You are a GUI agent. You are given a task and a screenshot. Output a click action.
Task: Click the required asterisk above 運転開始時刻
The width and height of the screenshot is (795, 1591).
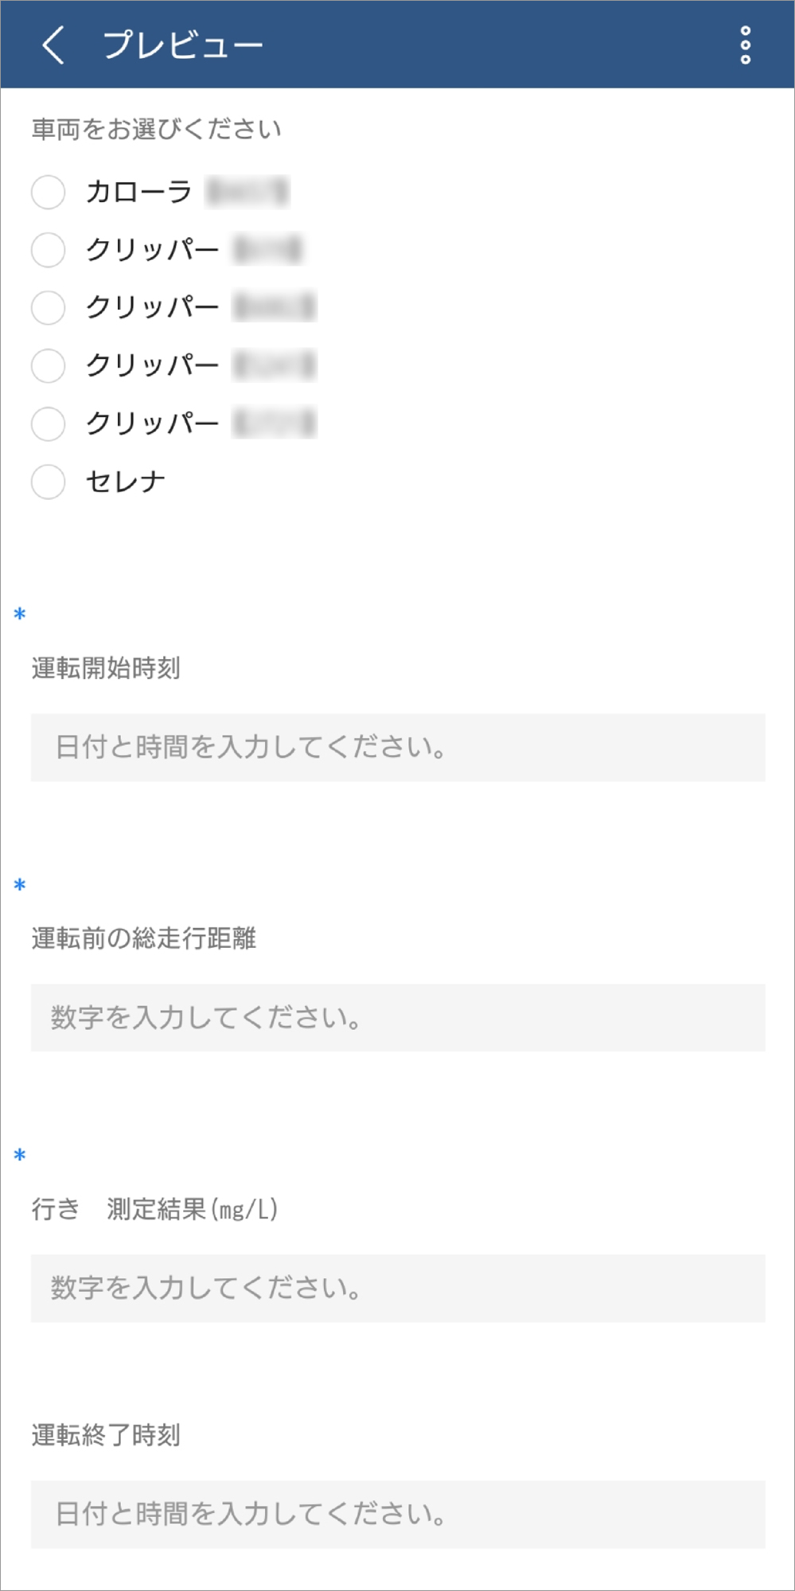(x=20, y=614)
